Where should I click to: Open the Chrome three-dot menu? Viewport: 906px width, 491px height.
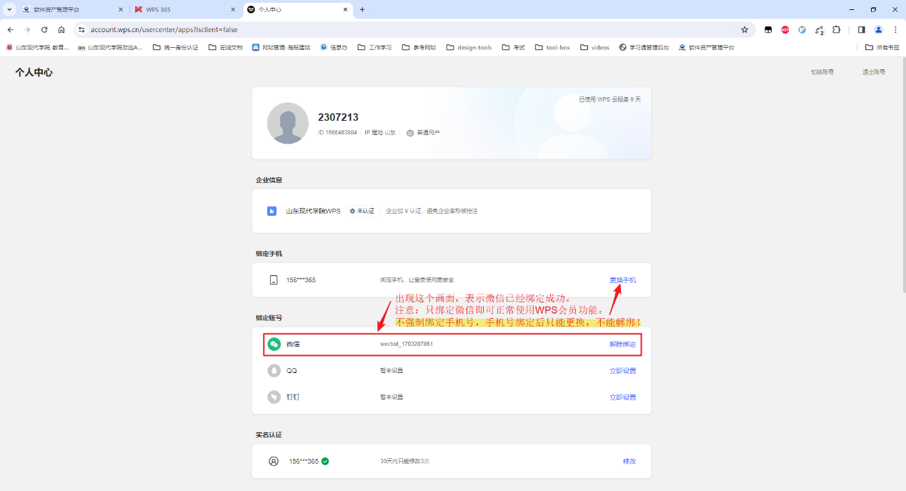895,30
